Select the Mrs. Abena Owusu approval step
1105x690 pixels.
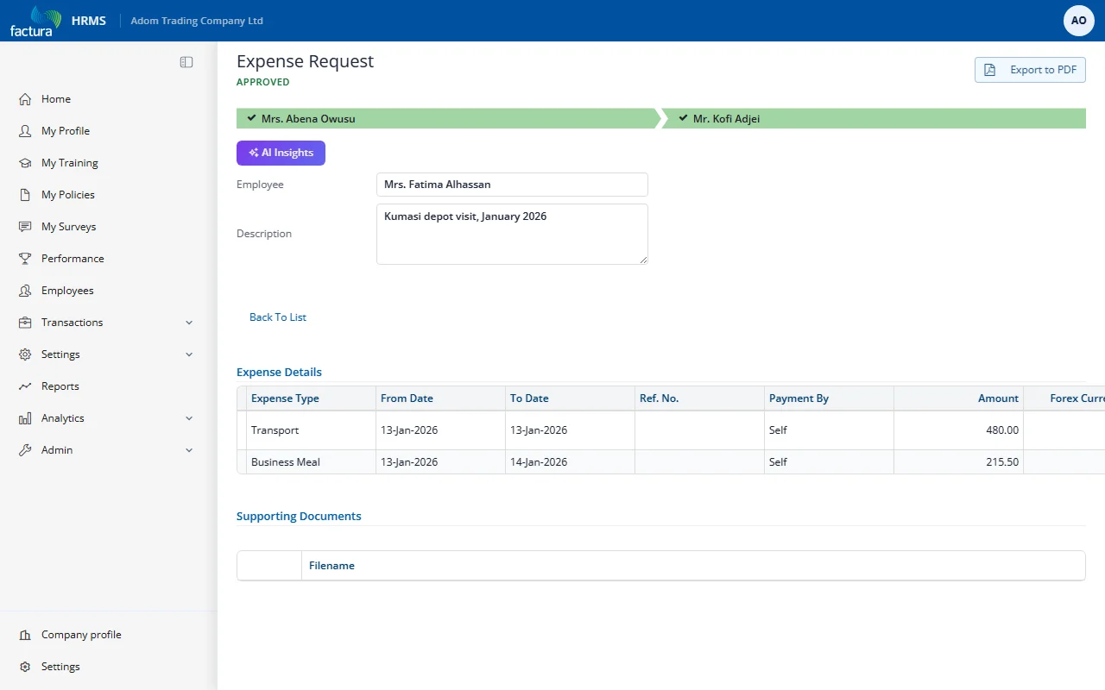[x=447, y=118]
